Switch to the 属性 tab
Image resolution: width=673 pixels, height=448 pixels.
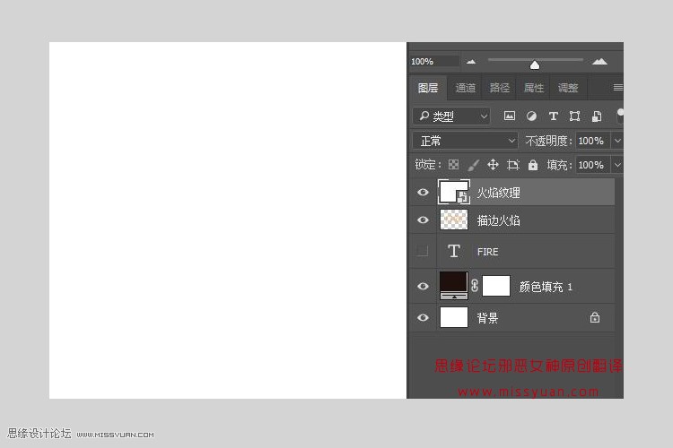click(x=534, y=88)
